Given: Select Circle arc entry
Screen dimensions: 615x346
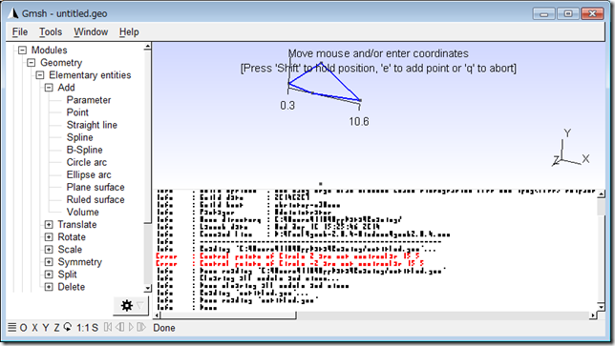Looking at the screenshot, I should [87, 162].
